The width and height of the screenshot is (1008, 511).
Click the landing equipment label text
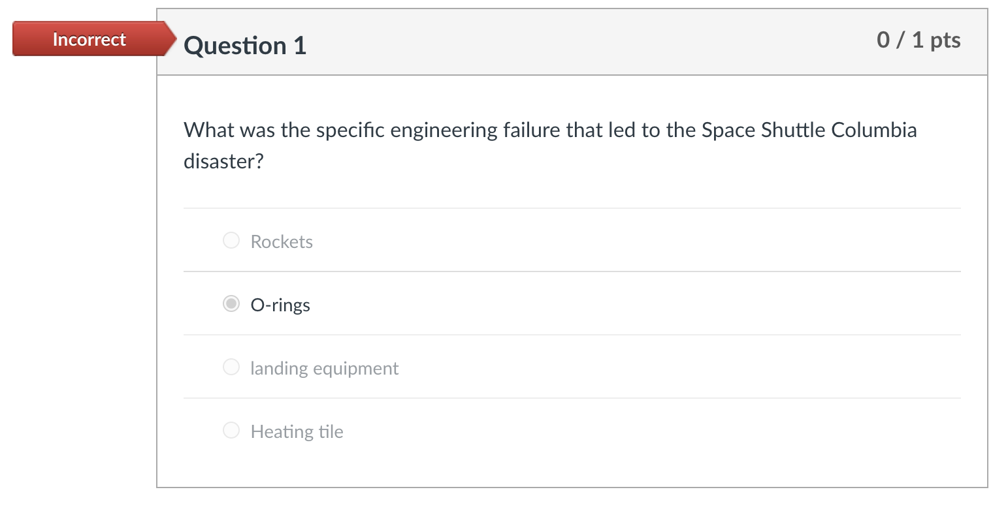point(324,368)
